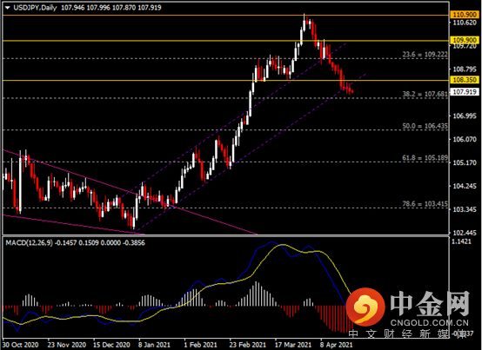Click the CNGOLD.COM.CN watermark logo icon
482x350 pixels.
(x=365, y=307)
